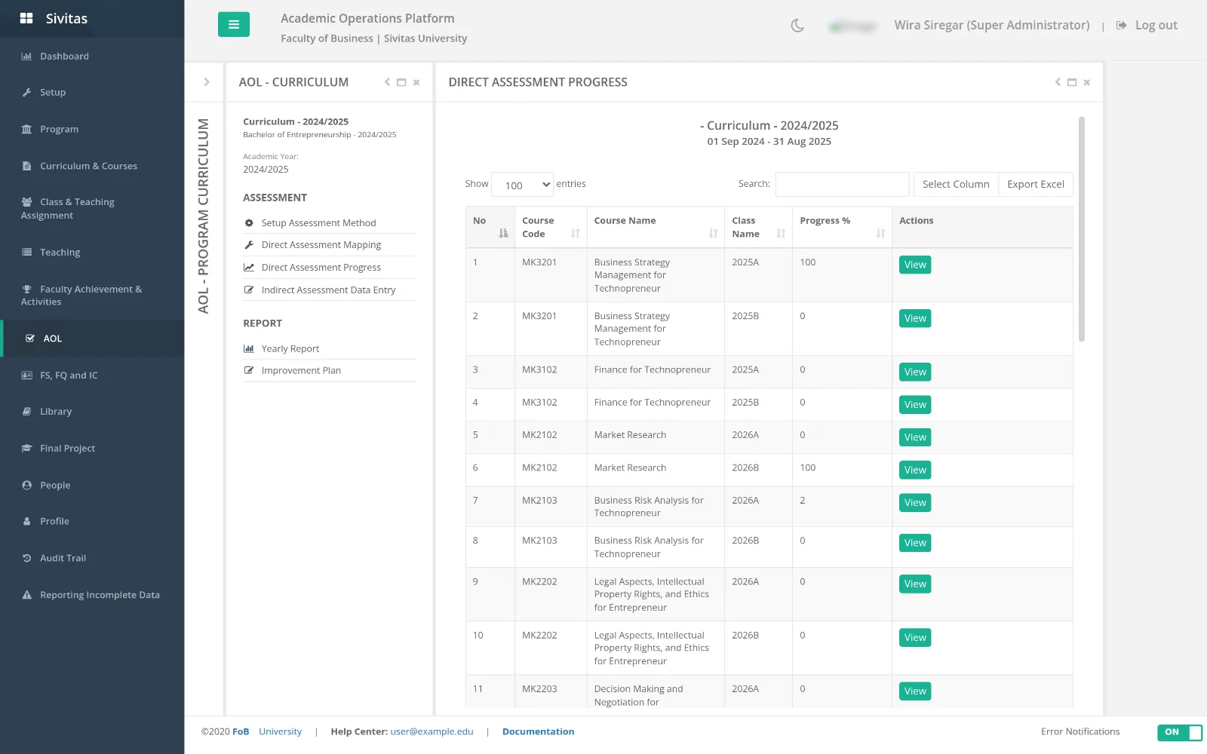Image resolution: width=1207 pixels, height=754 pixels.
Task: View Market Research class 2026B row
Action: point(915,470)
